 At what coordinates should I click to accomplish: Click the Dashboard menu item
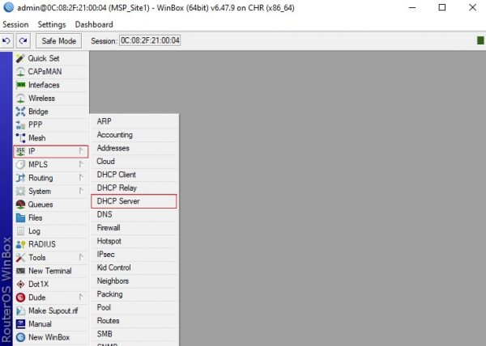(94, 24)
